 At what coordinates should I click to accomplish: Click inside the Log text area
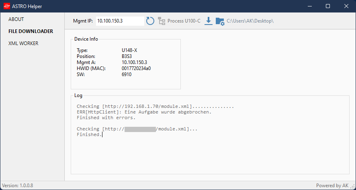click(210, 135)
